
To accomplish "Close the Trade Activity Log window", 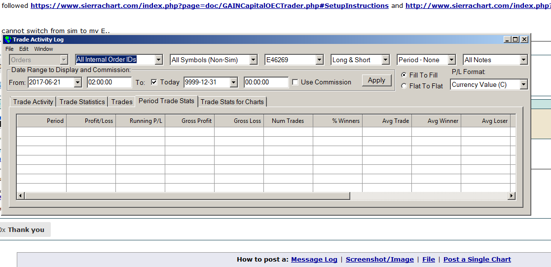I will tap(524, 39).
